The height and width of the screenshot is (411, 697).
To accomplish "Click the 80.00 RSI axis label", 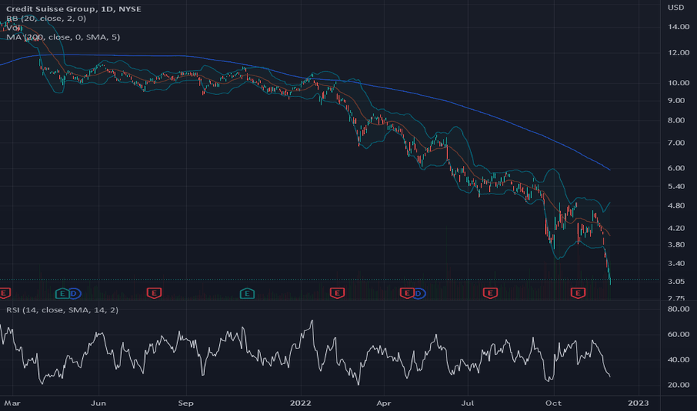I will point(678,309).
